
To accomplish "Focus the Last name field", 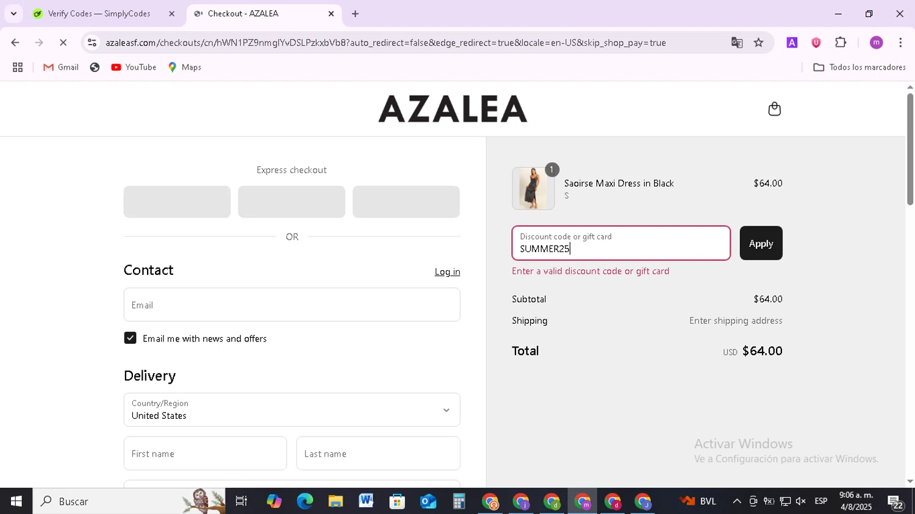I will pyautogui.click(x=378, y=454).
